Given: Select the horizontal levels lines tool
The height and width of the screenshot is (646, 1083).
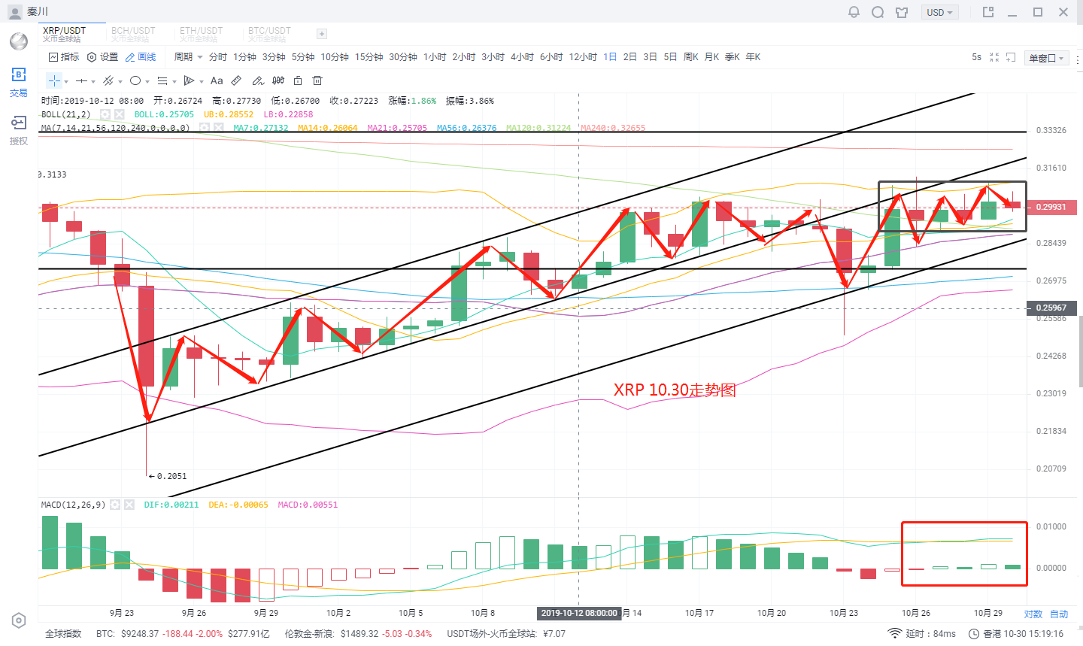Looking at the screenshot, I should tap(162, 80).
